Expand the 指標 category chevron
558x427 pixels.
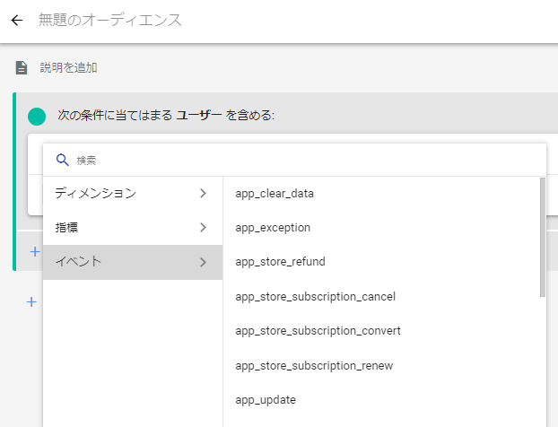(x=203, y=227)
